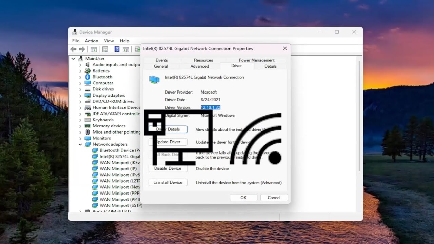434x244 pixels.
Task: Collapse the Network adapters node
Action: click(80, 144)
